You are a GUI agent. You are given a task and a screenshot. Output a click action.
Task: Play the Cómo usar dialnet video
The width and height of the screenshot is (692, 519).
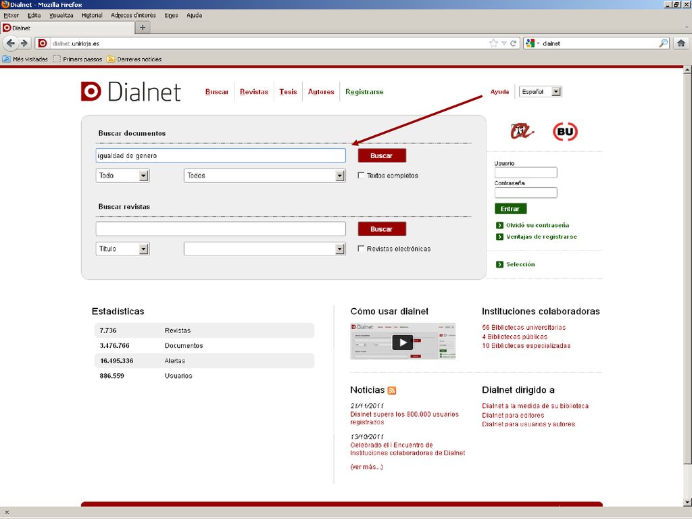403,342
